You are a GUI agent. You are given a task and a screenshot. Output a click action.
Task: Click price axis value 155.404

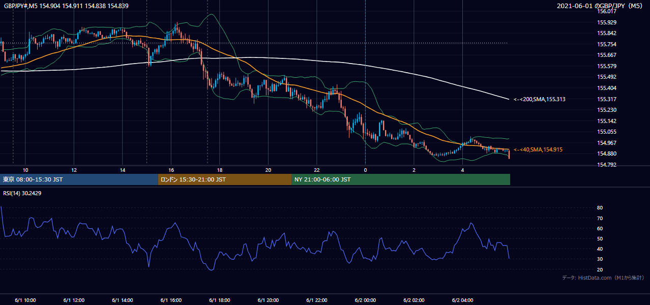[607, 88]
